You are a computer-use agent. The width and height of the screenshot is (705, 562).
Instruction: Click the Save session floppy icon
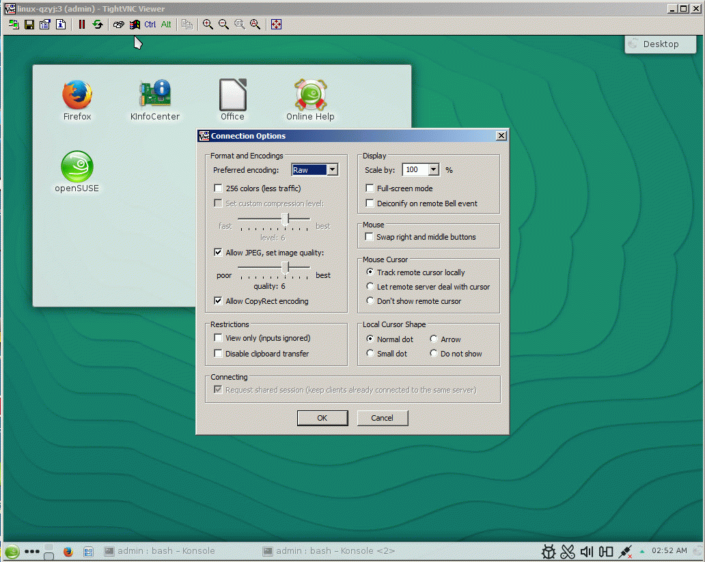click(29, 25)
